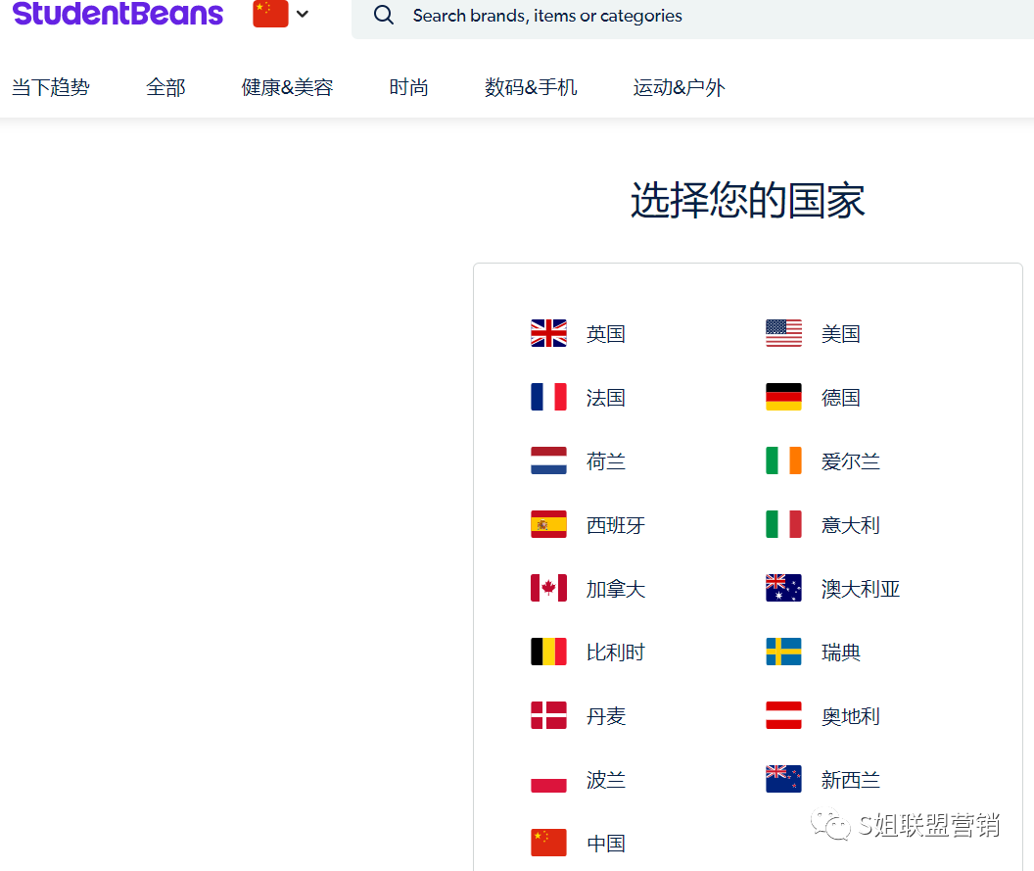Click the Australia flag icon
The image size is (1034, 871).
[x=783, y=588]
